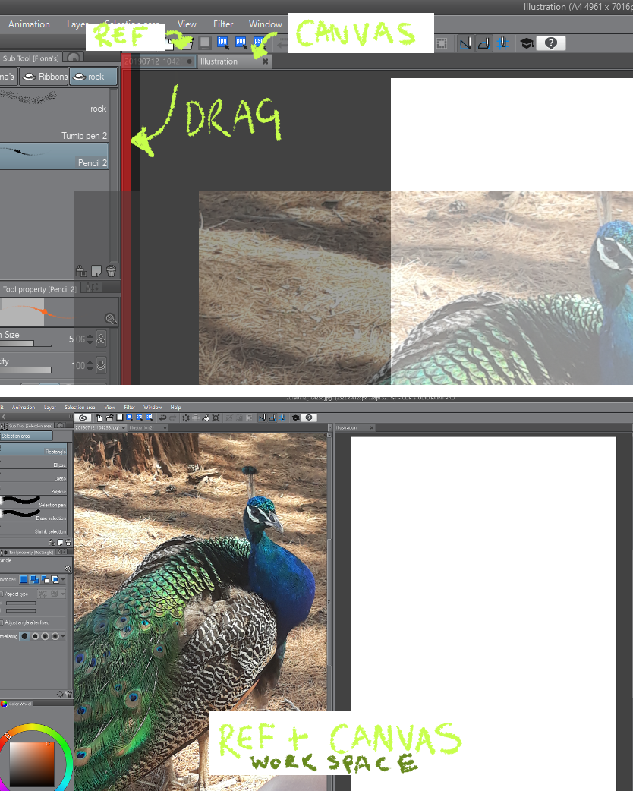This screenshot has width=633, height=791.
Task: Open Help menu in the lower screenshot
Action: click(x=175, y=407)
